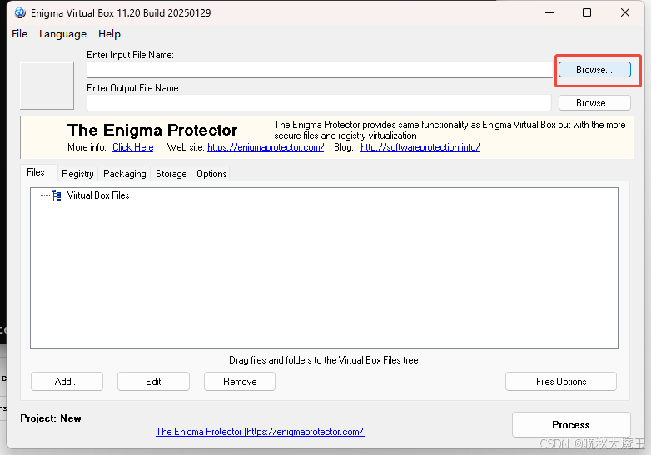Switch to the Packaging tab
This screenshot has height=455, width=651.
click(125, 174)
